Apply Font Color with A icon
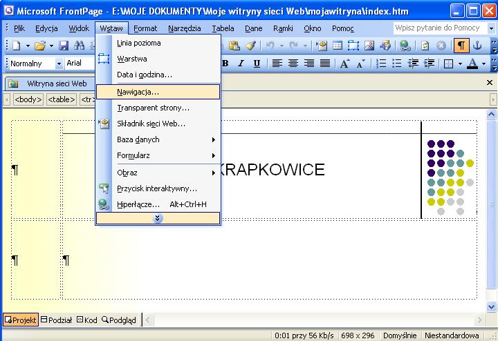The height and width of the screenshot is (341, 498). [x=472, y=64]
